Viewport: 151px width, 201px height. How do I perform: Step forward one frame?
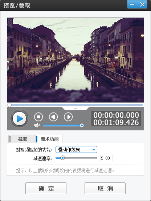pos(68,117)
